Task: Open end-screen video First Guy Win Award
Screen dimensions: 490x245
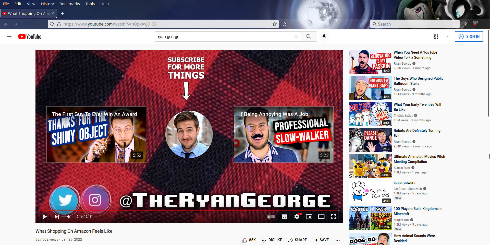Action: [x=96, y=134]
